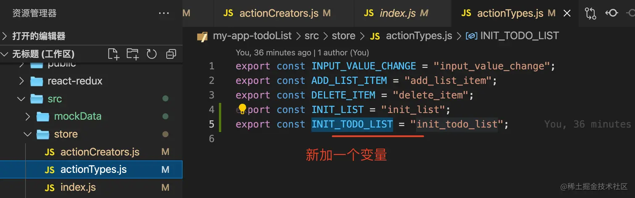Screen dimensions: 635x198
Task: Create a new folder in the workspace
Action: (133, 54)
